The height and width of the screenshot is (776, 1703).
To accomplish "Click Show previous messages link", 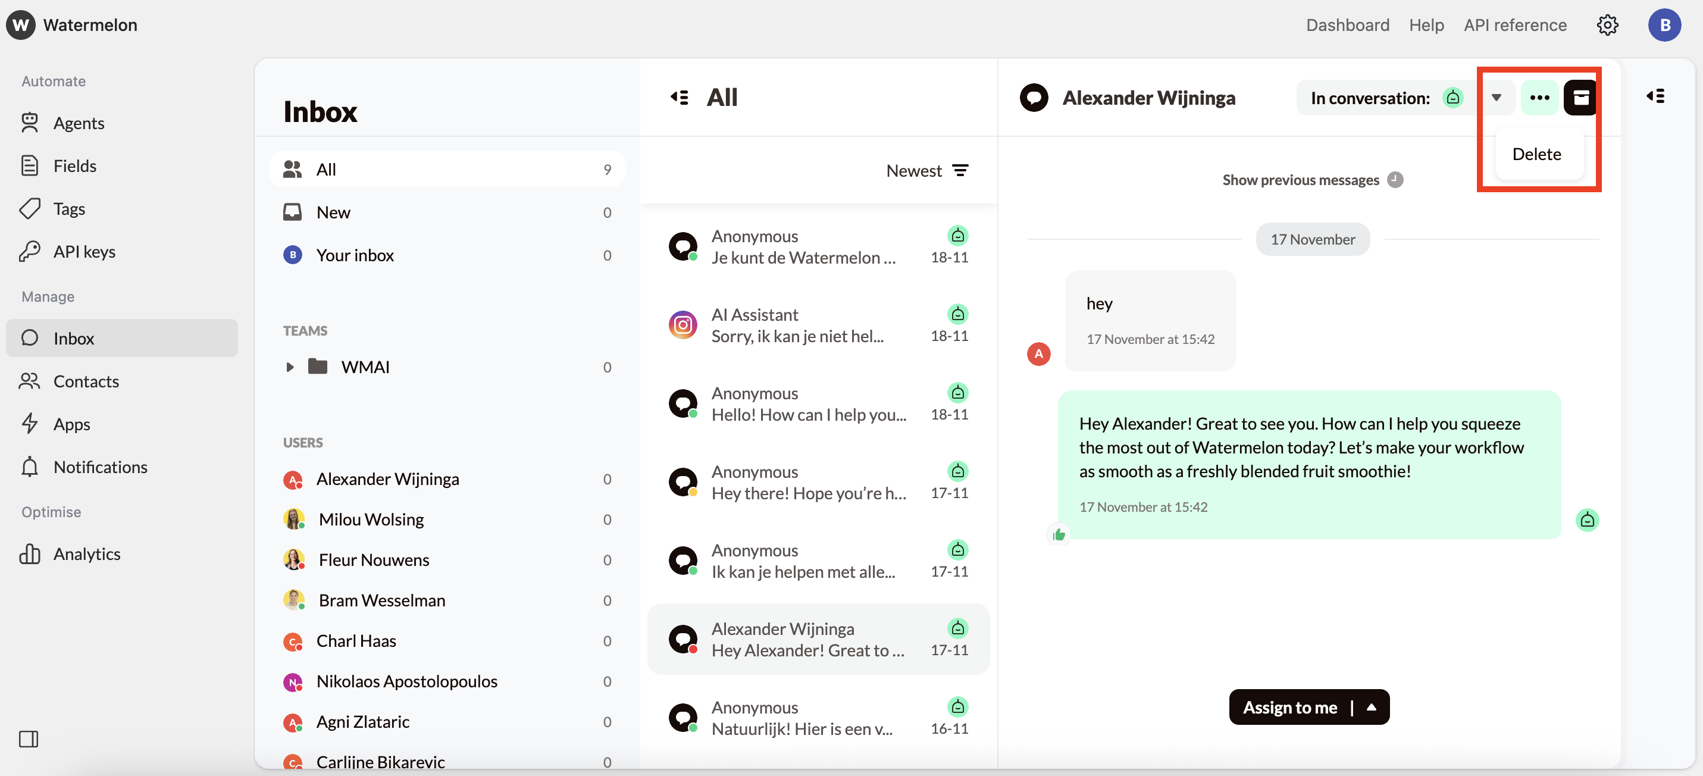I will [1300, 180].
